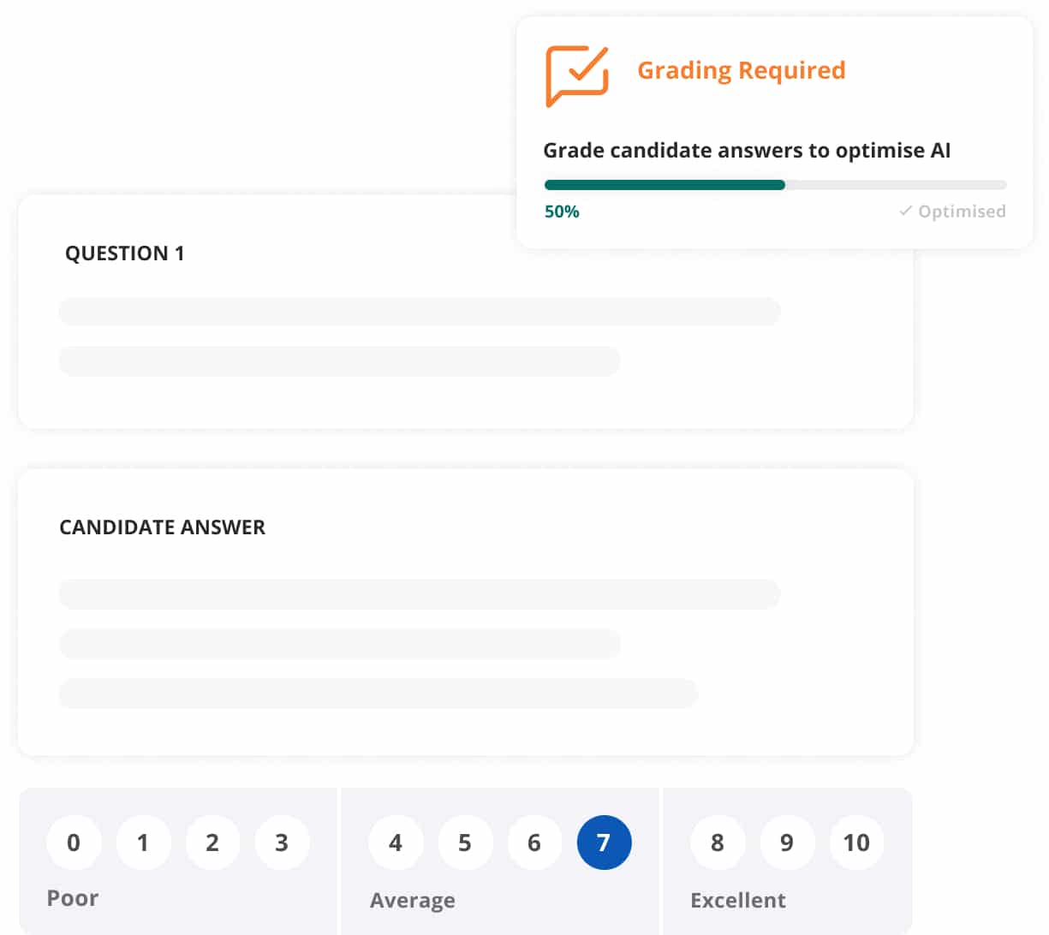Give the top score of 10
Screen dimensions: 1049x935
pos(856,843)
